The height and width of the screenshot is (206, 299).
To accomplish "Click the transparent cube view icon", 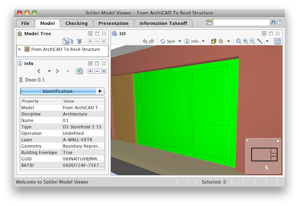I will point(221,41).
